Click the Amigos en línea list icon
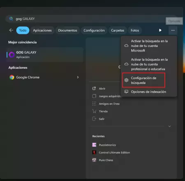The width and height of the screenshot is (185, 181). [94, 103]
